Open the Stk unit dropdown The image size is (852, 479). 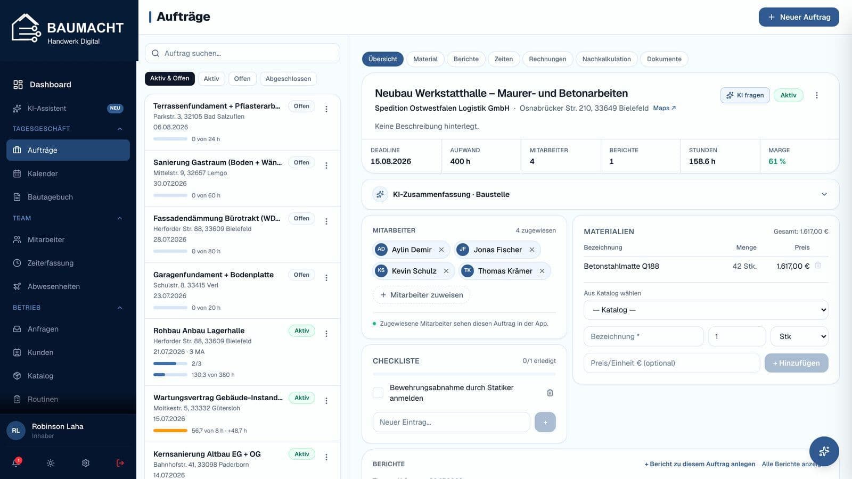799,336
